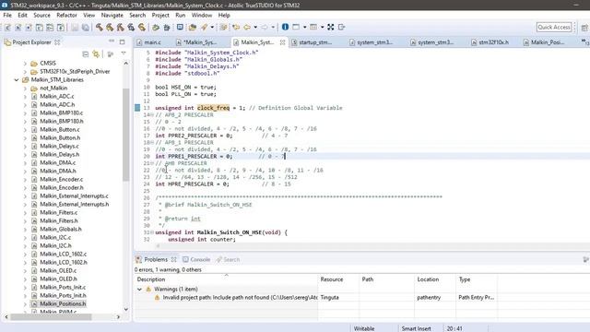
Task: Click the warning icon on Invalid project path row
Action: click(x=157, y=297)
